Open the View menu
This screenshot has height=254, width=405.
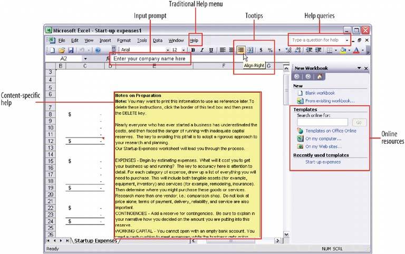tap(89, 41)
